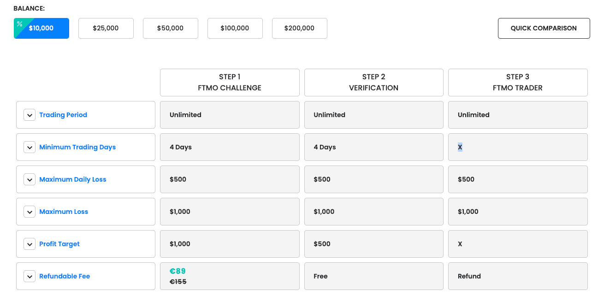Expand the Maximum Daily Loss chevron

tap(30, 179)
